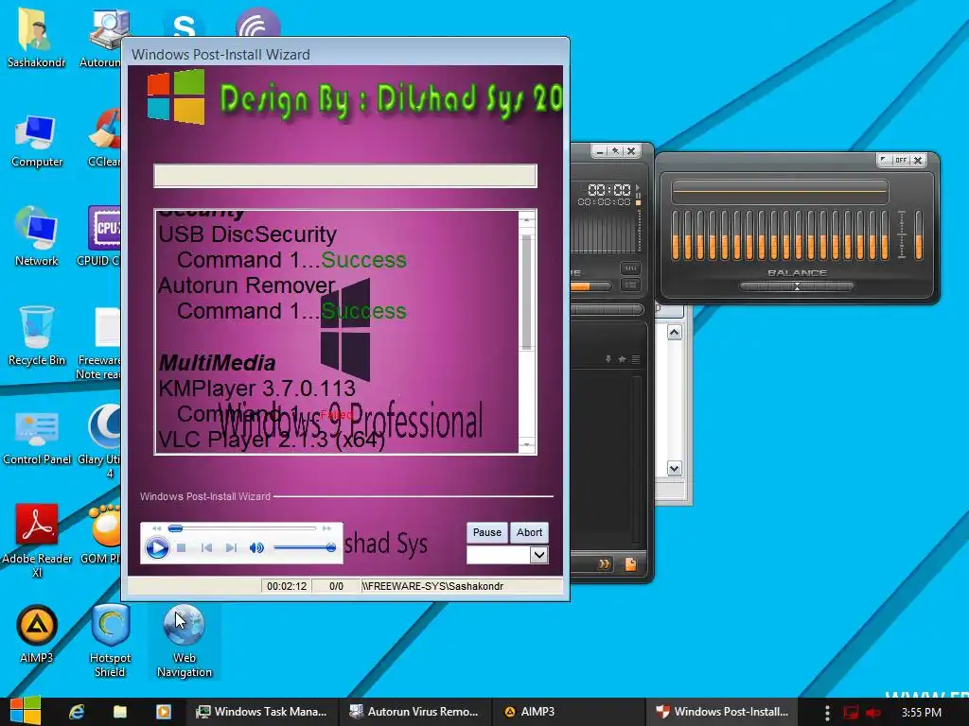Switch to Windows Task Manager taskbar item
The height and width of the screenshot is (726, 969).
pyautogui.click(x=262, y=712)
